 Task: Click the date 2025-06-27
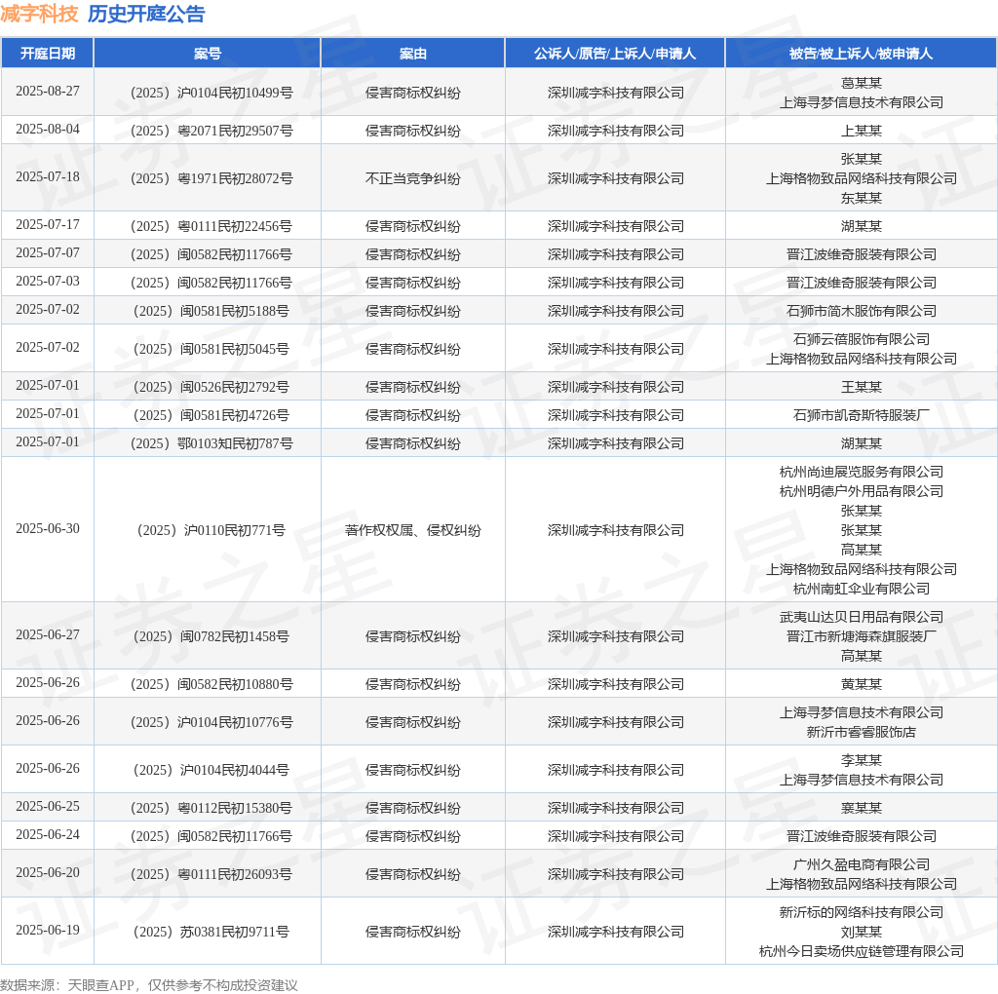coord(48,635)
